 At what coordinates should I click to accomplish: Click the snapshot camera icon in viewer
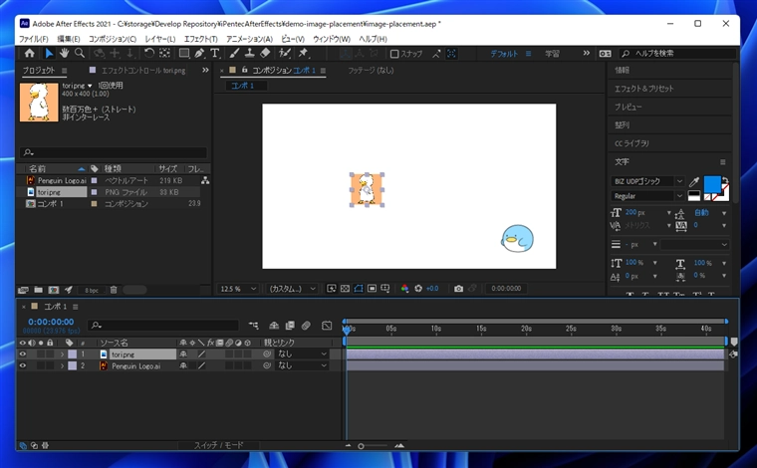(x=458, y=289)
